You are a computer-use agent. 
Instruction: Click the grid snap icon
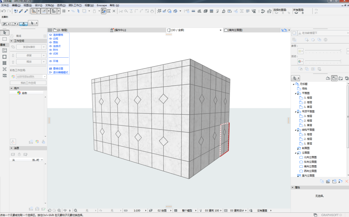point(64,11)
